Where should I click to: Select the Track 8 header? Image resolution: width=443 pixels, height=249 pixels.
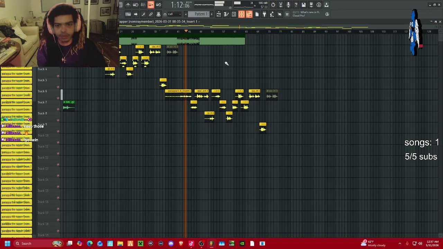pyautogui.click(x=48, y=117)
